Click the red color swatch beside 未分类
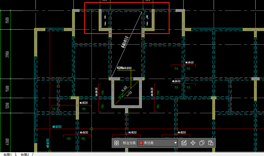 (141, 143)
